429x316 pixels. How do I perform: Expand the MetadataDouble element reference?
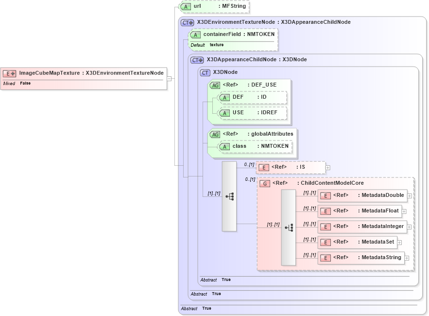click(x=410, y=196)
